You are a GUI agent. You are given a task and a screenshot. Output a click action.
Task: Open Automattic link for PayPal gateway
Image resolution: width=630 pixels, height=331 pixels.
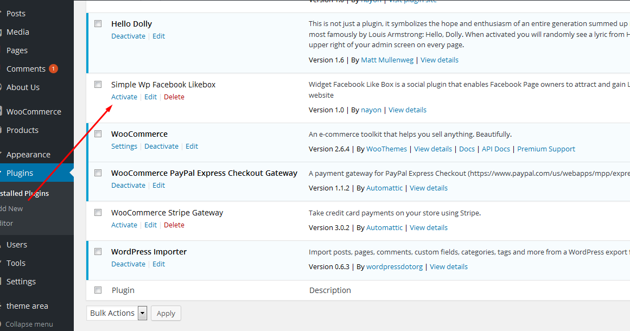(385, 188)
